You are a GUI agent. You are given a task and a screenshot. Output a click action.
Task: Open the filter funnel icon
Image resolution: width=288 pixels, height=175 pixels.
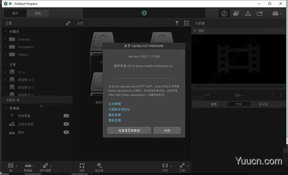pyautogui.click(x=177, y=23)
